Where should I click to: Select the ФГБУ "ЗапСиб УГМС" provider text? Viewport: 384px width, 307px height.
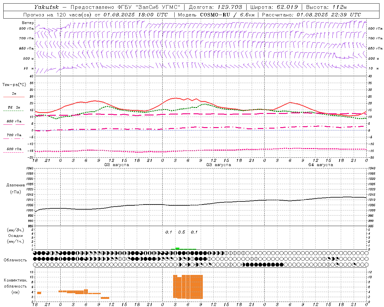tap(149, 7)
